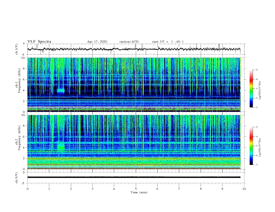Click the 'Time (min)' axis label
The width and height of the screenshot is (275, 212).
click(x=139, y=192)
